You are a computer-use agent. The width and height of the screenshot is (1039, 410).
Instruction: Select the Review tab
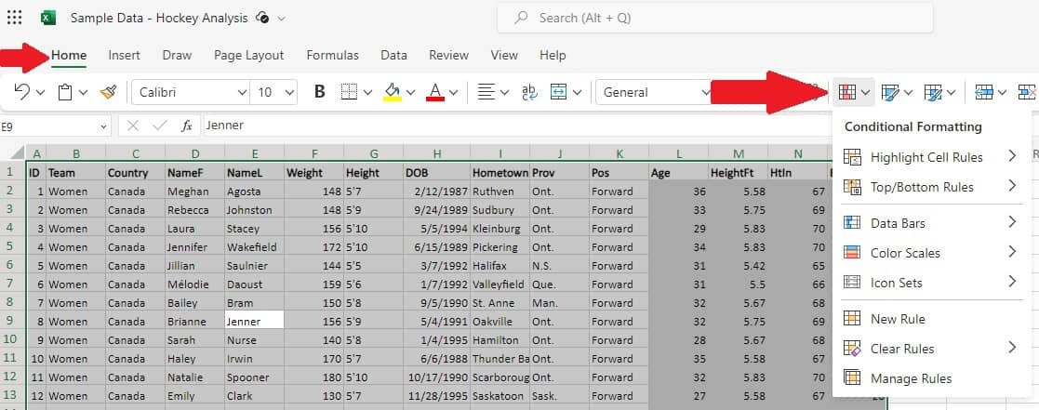(448, 56)
